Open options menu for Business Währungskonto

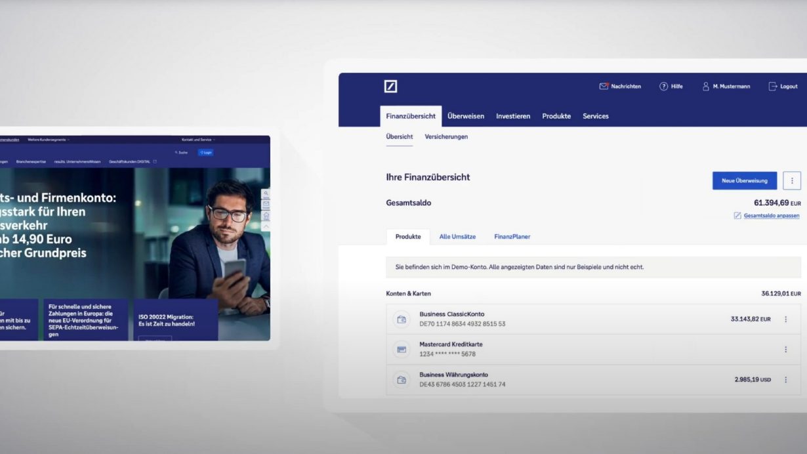click(x=785, y=380)
